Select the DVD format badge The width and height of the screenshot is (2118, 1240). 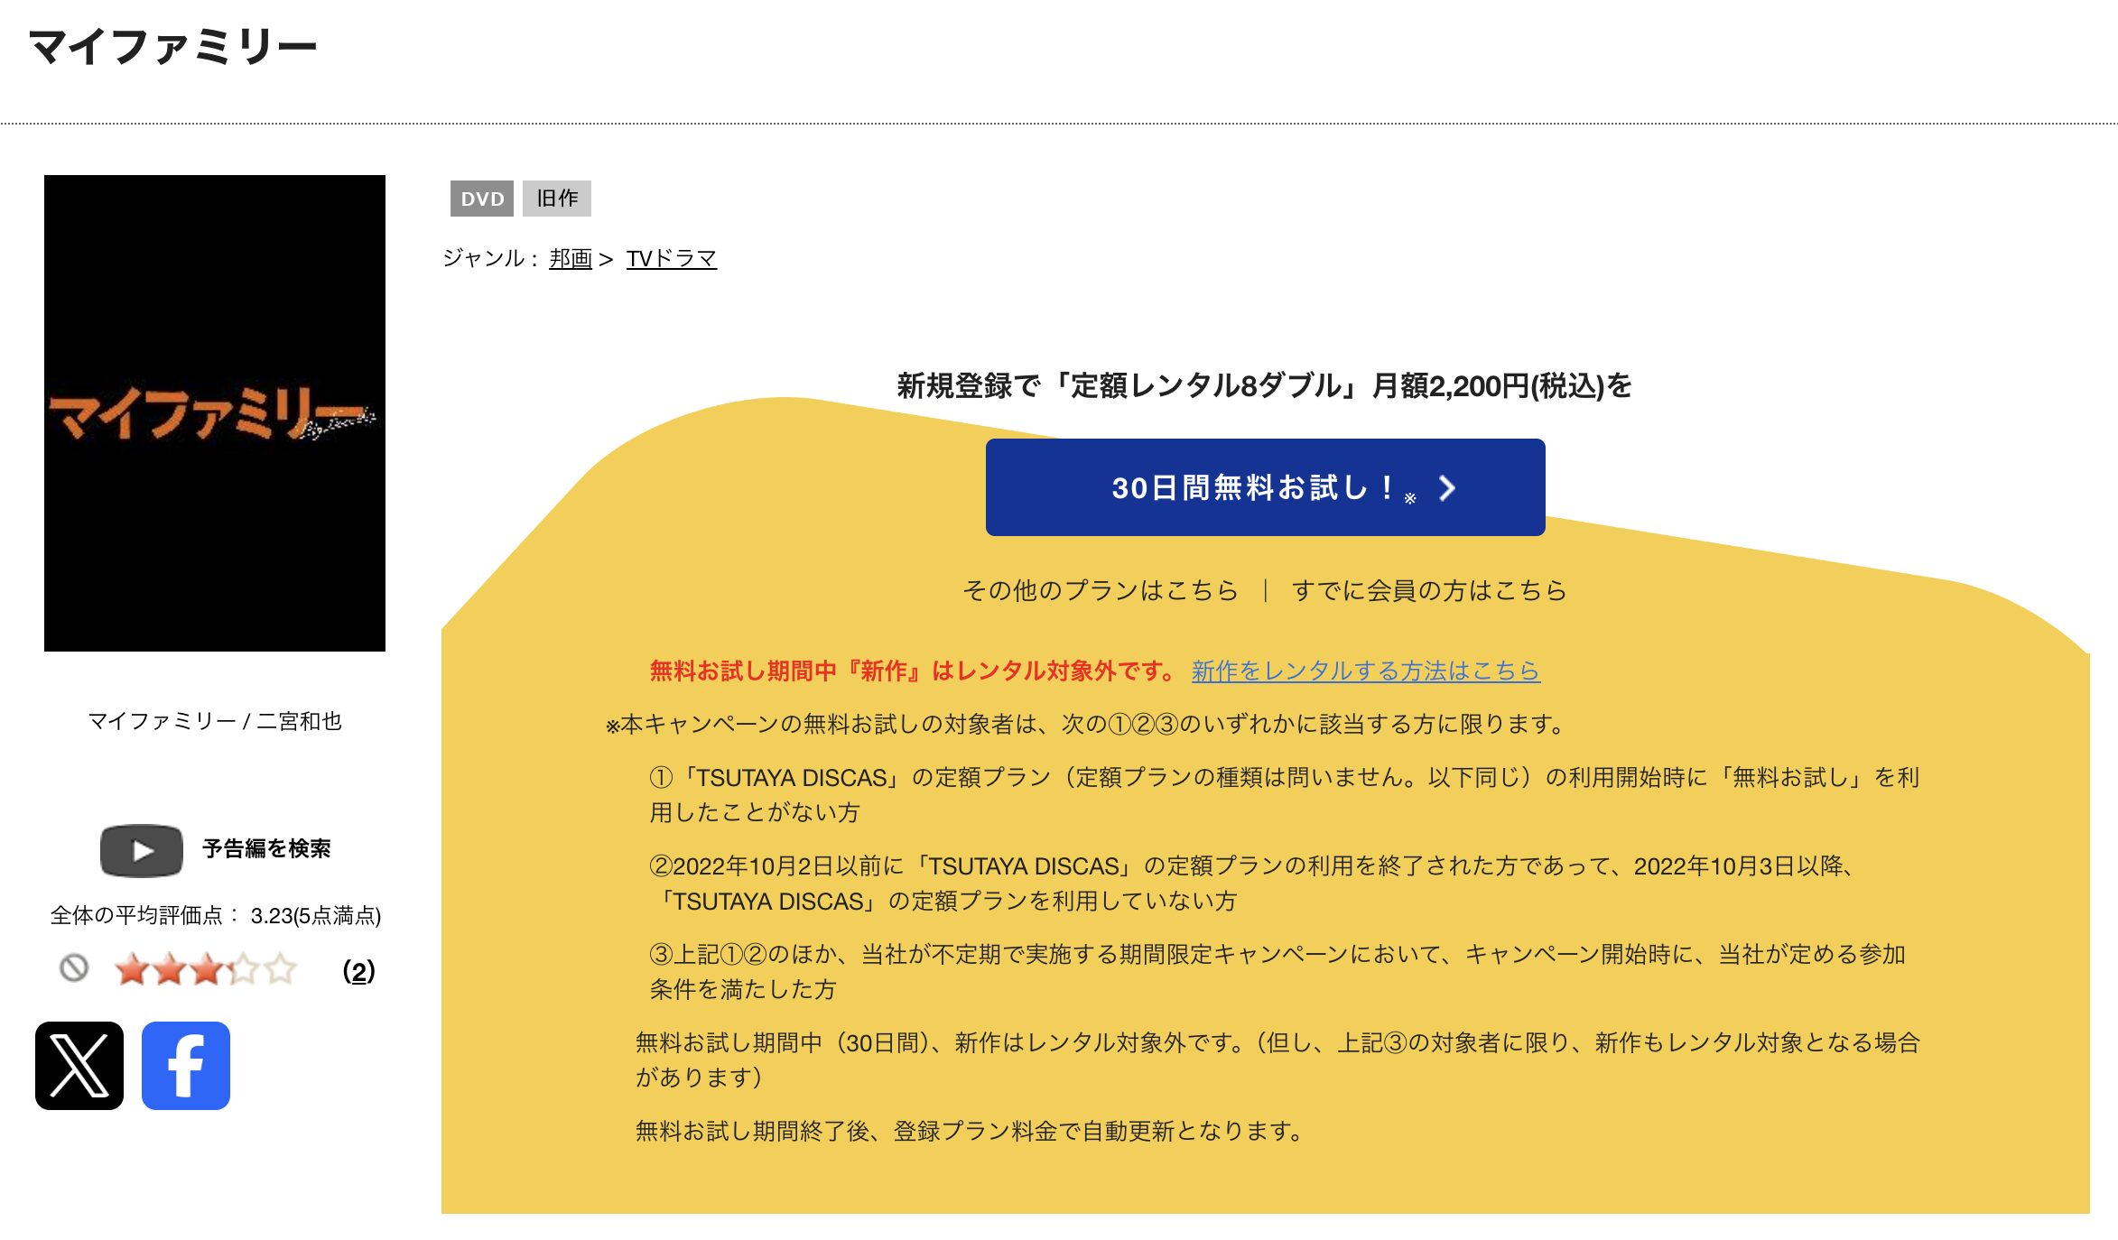tap(481, 199)
